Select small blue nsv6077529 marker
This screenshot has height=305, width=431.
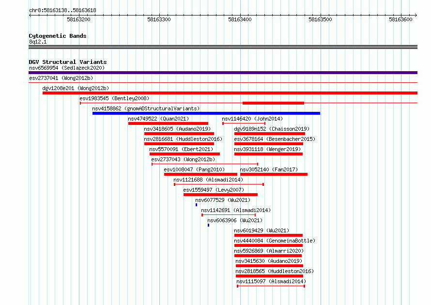(x=196, y=205)
